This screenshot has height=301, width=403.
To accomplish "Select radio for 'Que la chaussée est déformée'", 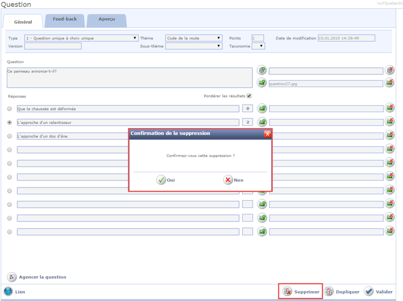I will pos(10,109).
